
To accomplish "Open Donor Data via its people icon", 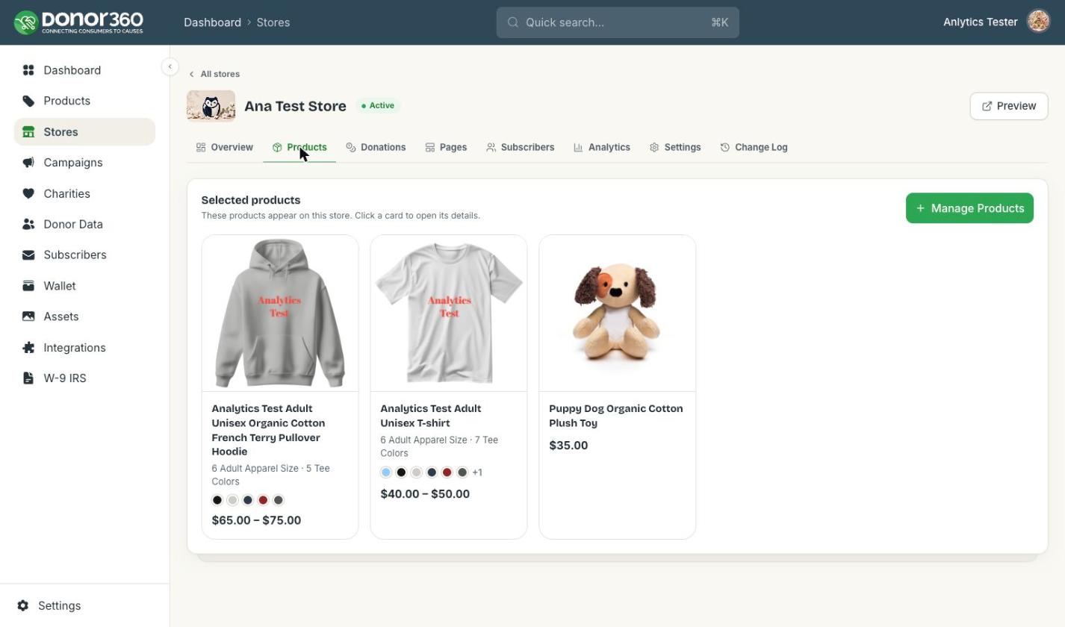I will 28,224.
